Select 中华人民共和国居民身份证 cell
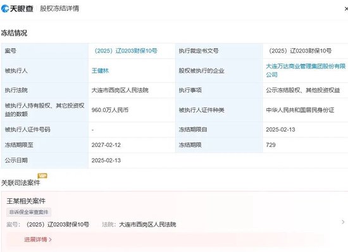 [300, 110]
